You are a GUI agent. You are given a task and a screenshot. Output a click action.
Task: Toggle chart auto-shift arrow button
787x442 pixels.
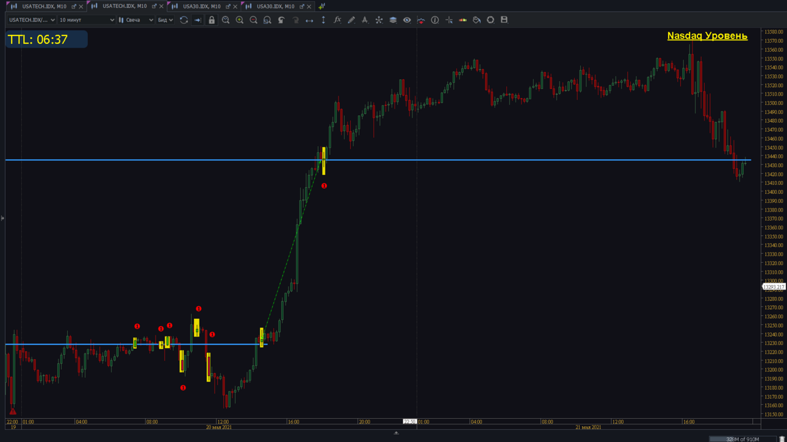198,20
